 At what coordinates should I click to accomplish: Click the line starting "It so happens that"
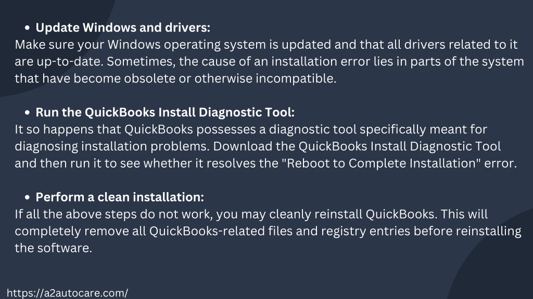[251, 129]
